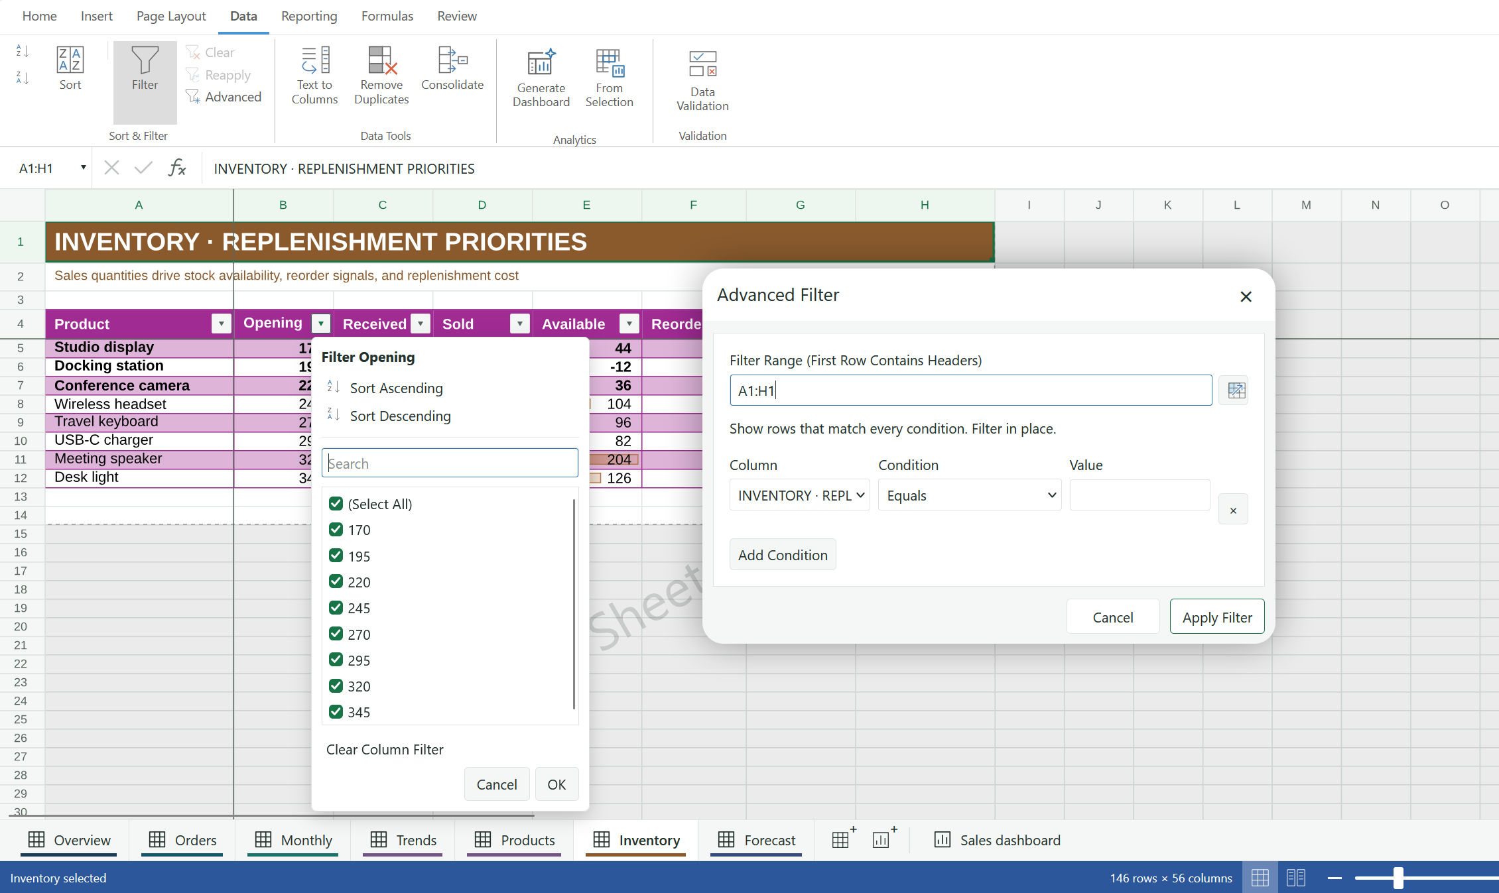Uncheck the 345 value checkbox
Screen dimensions: 1499x893
pyautogui.click(x=336, y=711)
